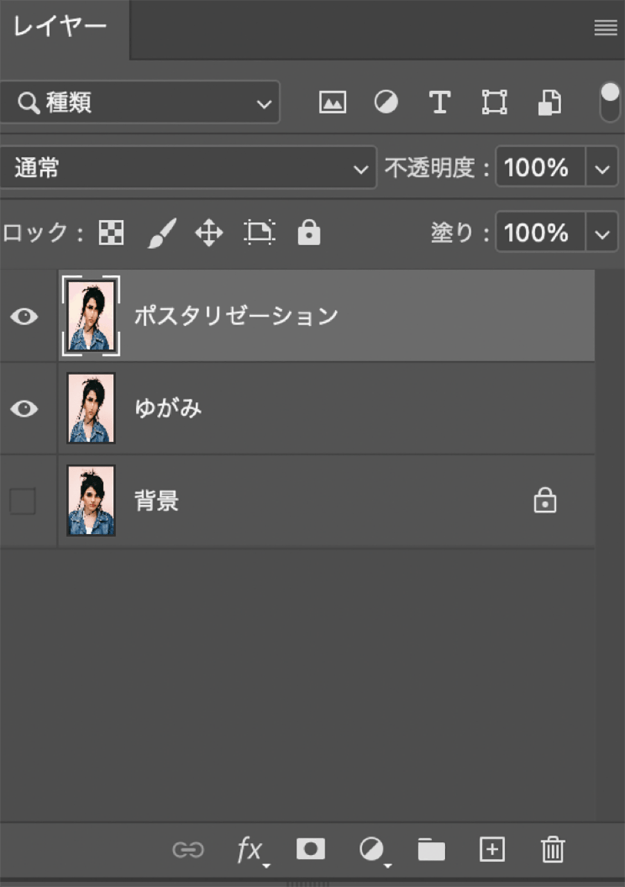Filter layers by text type

pyautogui.click(x=439, y=103)
